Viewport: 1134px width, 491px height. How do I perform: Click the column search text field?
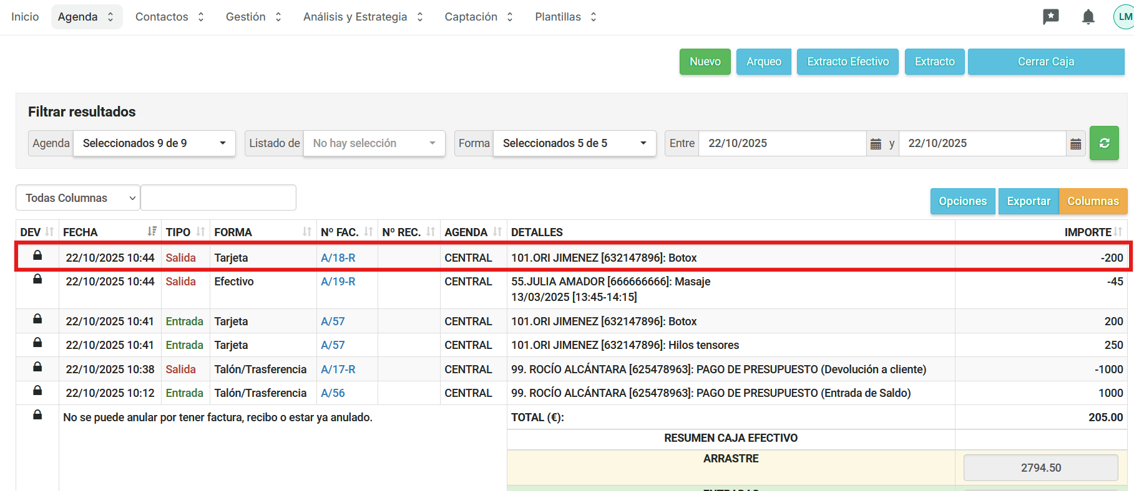coord(218,198)
